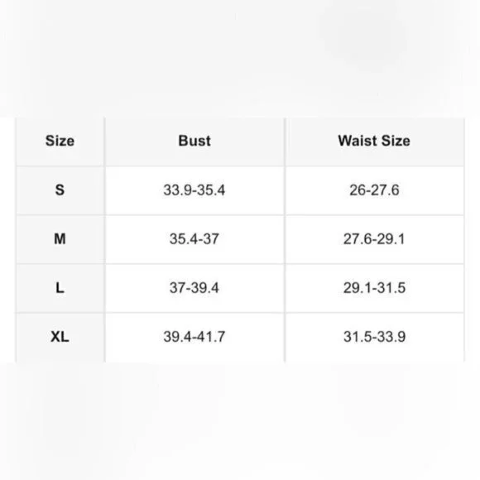Click the 35.4-37 bust cell
The height and width of the screenshot is (480, 480).
(194, 239)
